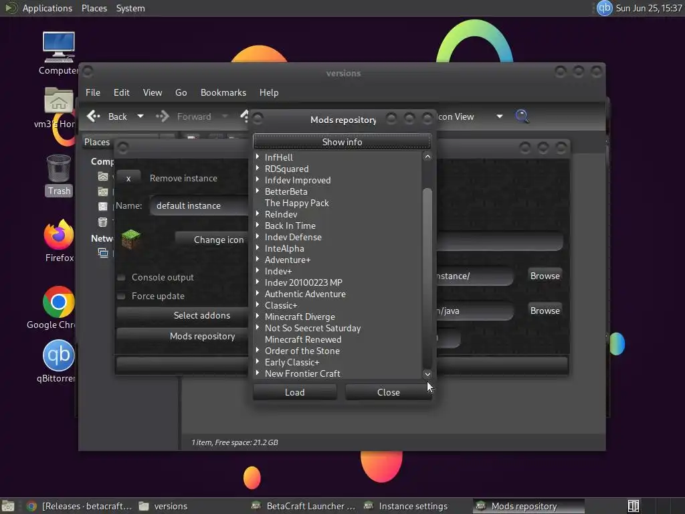
Task: Click Mods repository button in Instance settings
Action: (x=183, y=336)
